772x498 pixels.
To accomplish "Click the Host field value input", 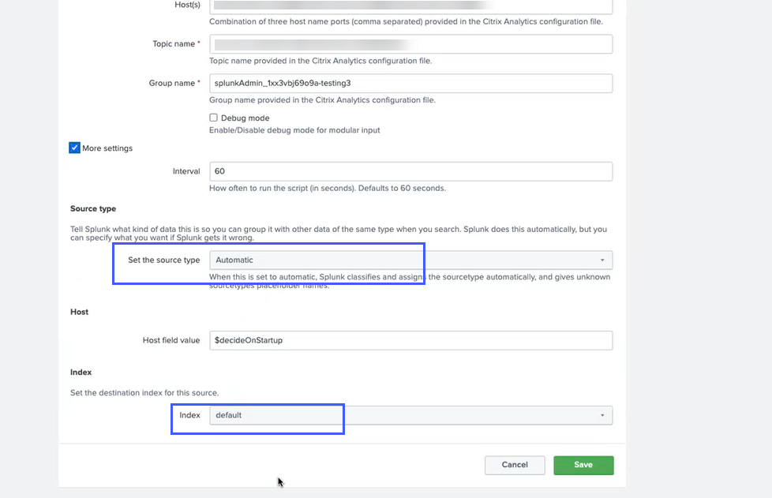I will [410, 340].
